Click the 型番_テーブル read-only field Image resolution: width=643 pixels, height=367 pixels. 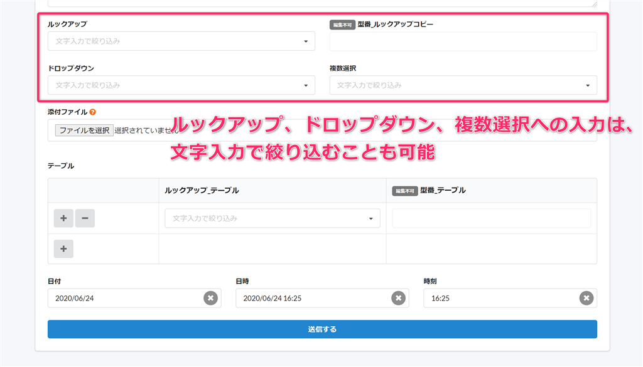(x=491, y=218)
